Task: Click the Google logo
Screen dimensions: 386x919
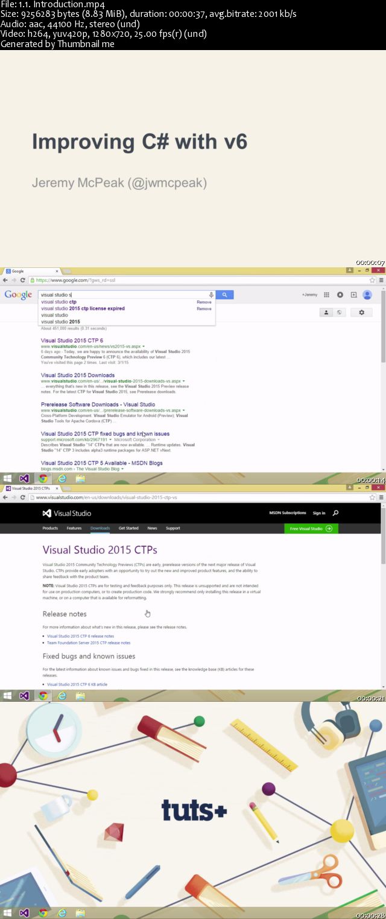Action: pos(18,295)
